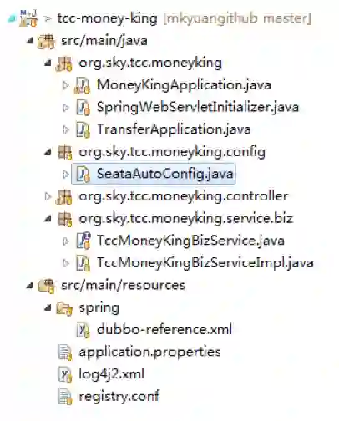
Task: Select the org.sky.tcc.moneyking.service.biz package
Action: click(186, 219)
